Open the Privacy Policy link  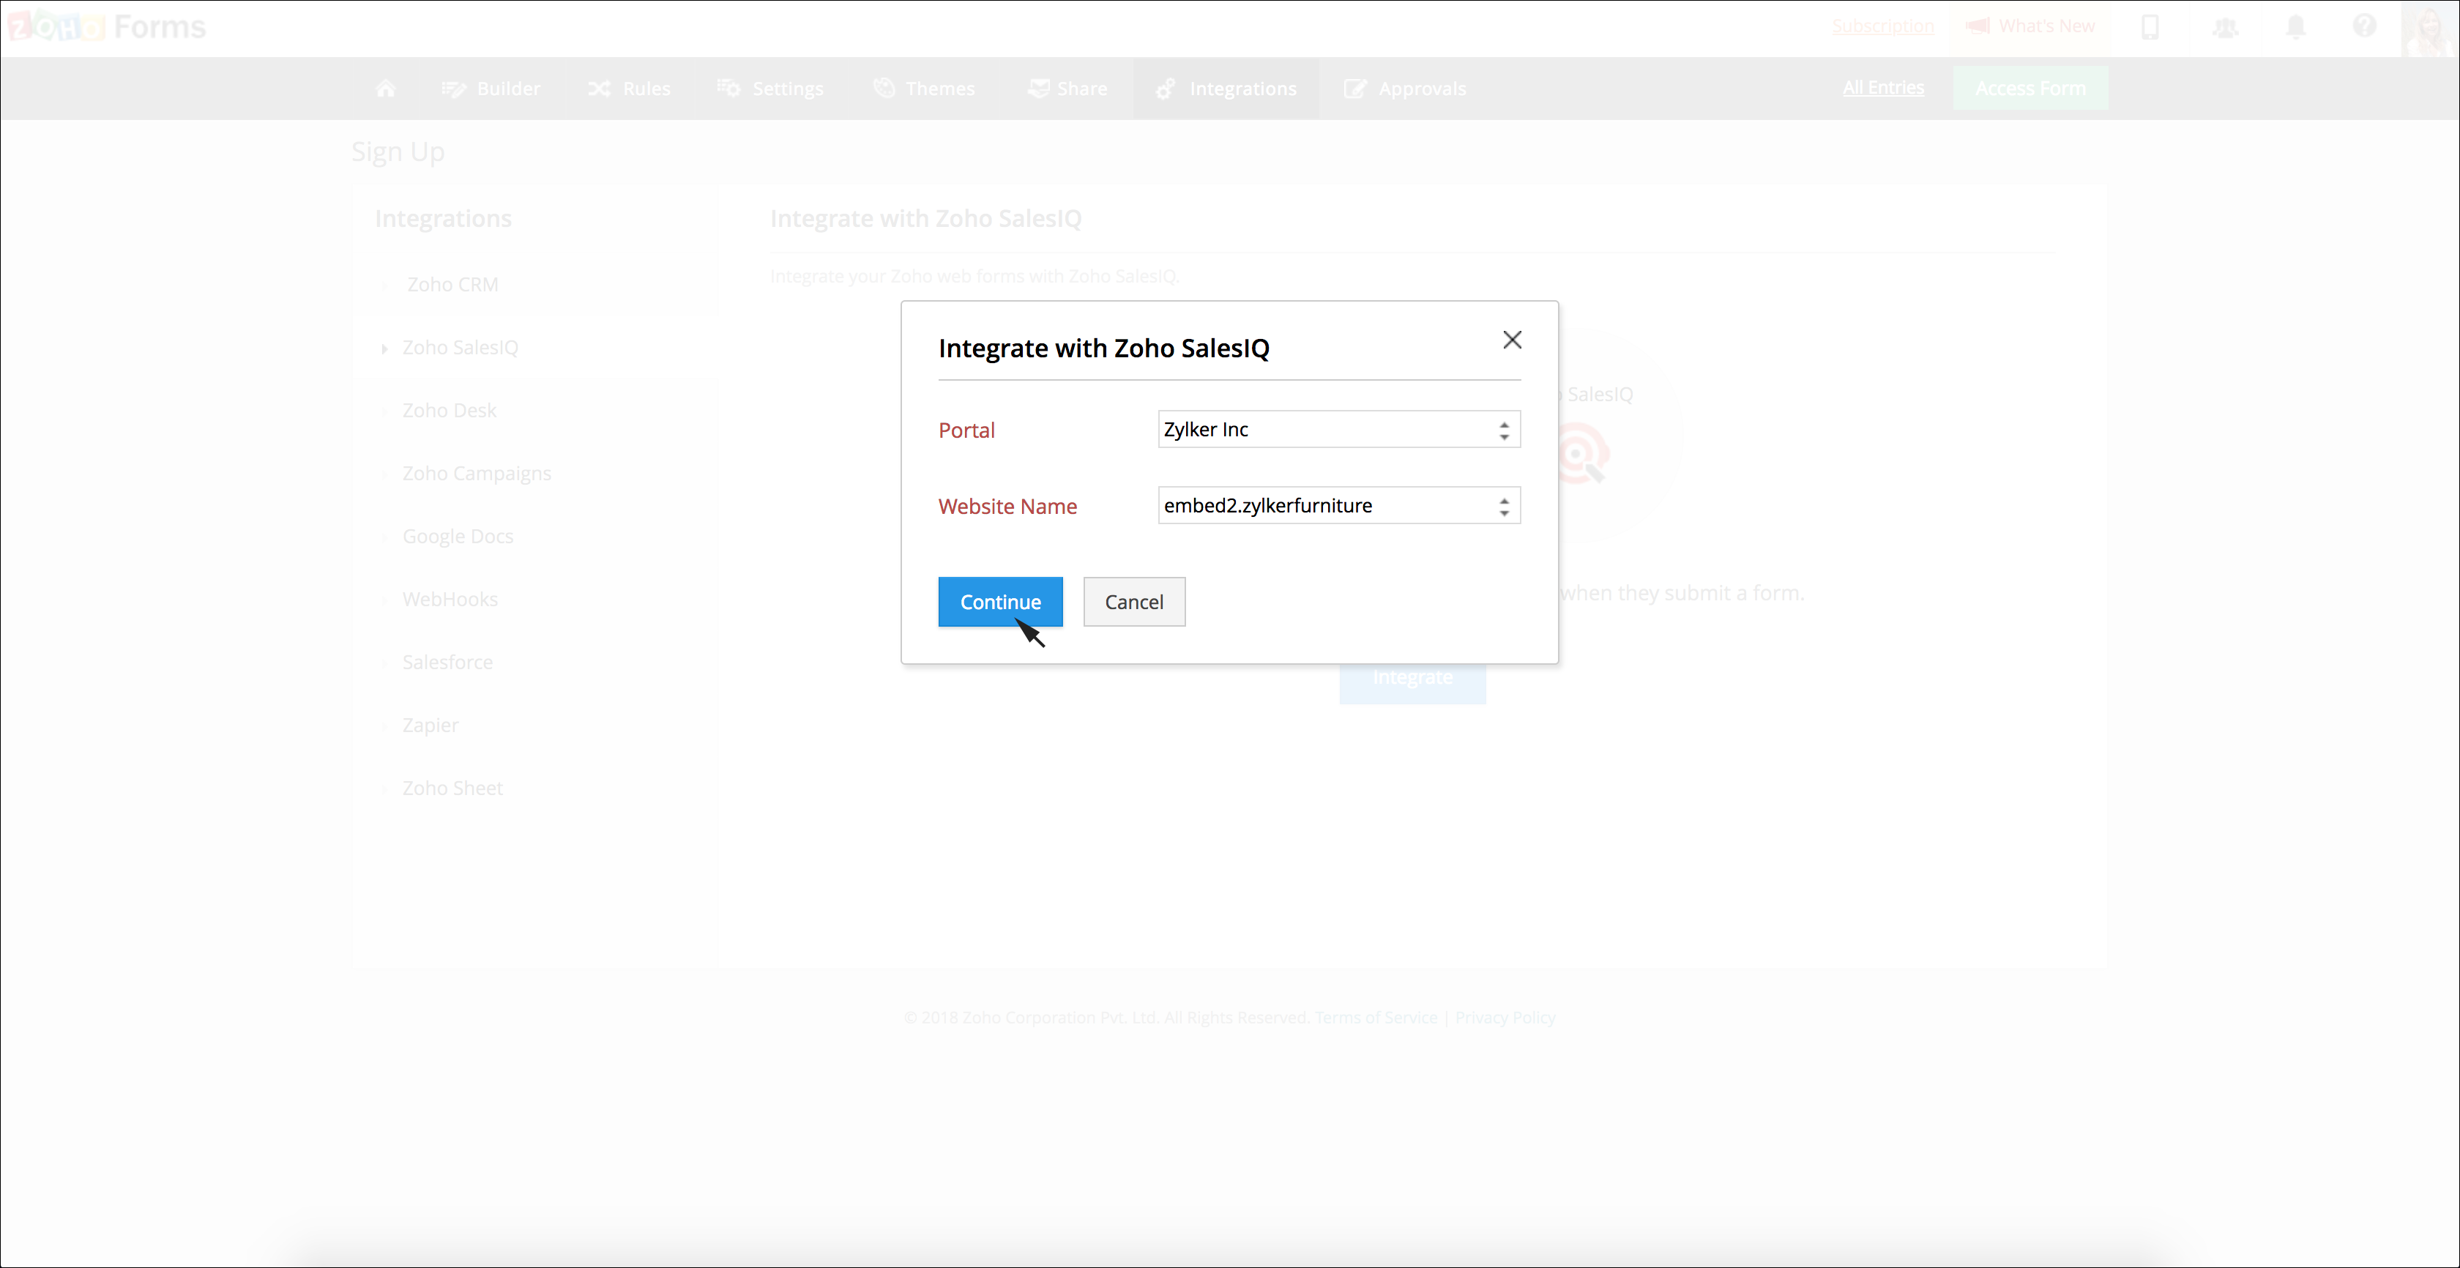pyautogui.click(x=1505, y=1018)
